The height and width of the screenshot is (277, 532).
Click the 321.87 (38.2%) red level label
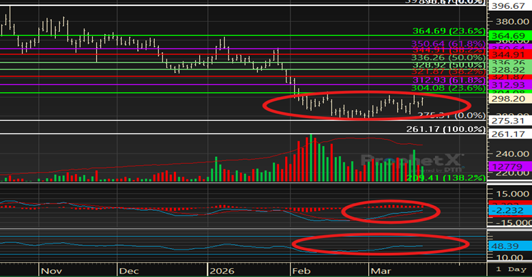[448, 72]
